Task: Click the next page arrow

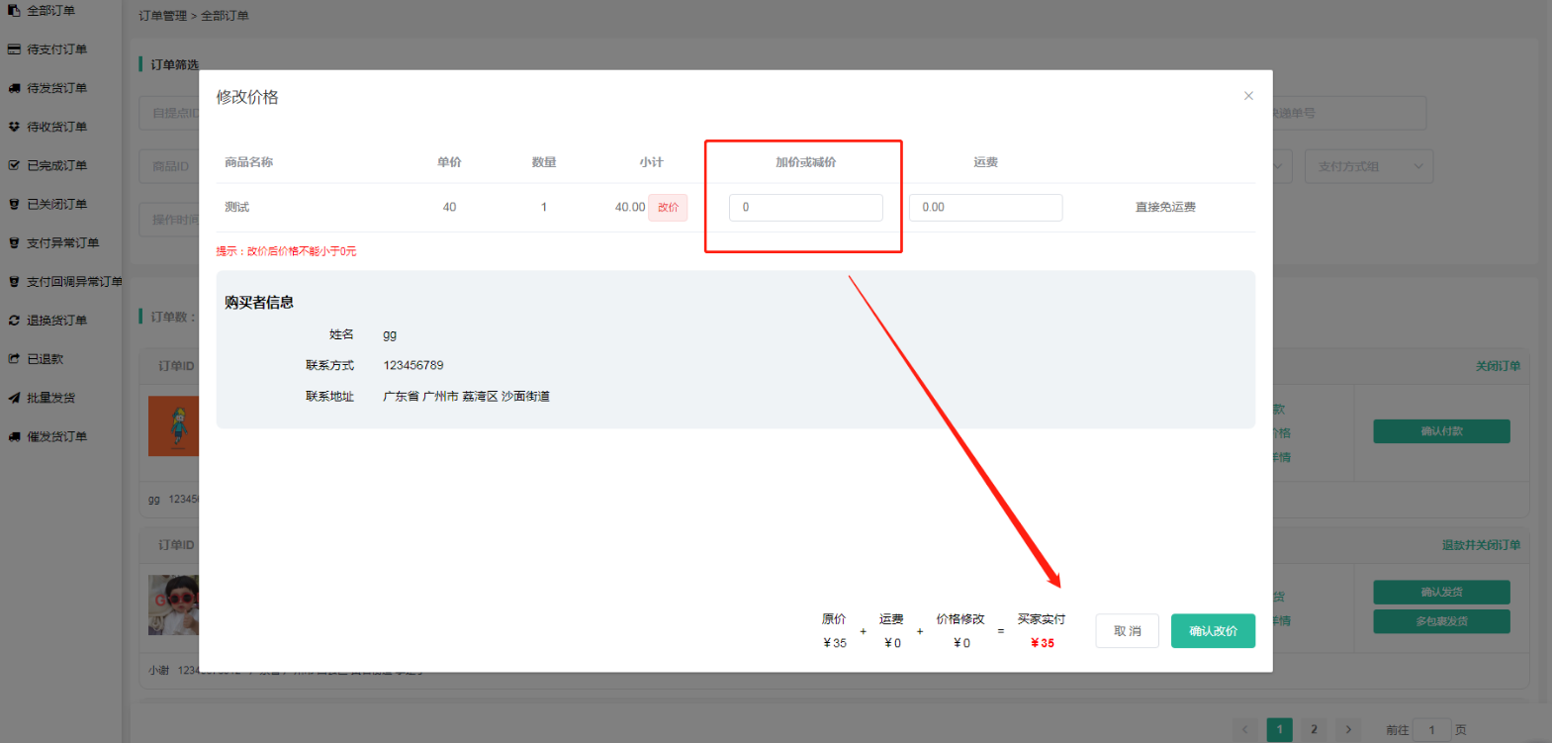Action: point(1348,730)
